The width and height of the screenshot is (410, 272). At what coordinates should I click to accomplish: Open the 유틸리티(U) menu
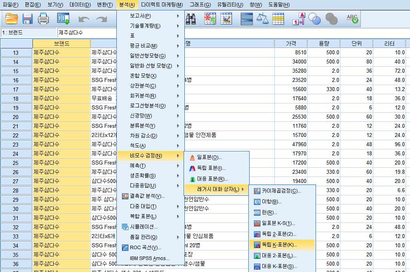tap(230, 5)
